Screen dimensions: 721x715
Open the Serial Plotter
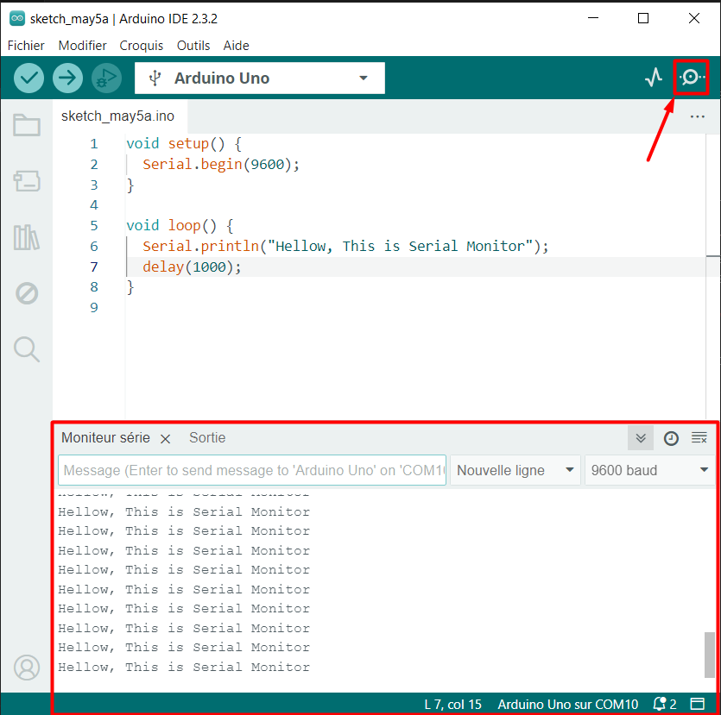pos(654,77)
